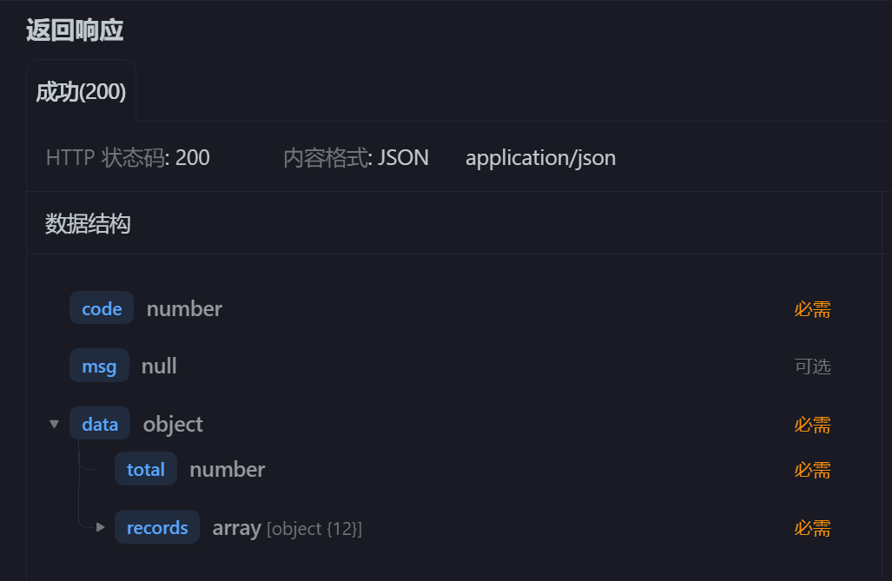892x581 pixels.
Task: Click 必需 label on the code row
Action: point(812,309)
